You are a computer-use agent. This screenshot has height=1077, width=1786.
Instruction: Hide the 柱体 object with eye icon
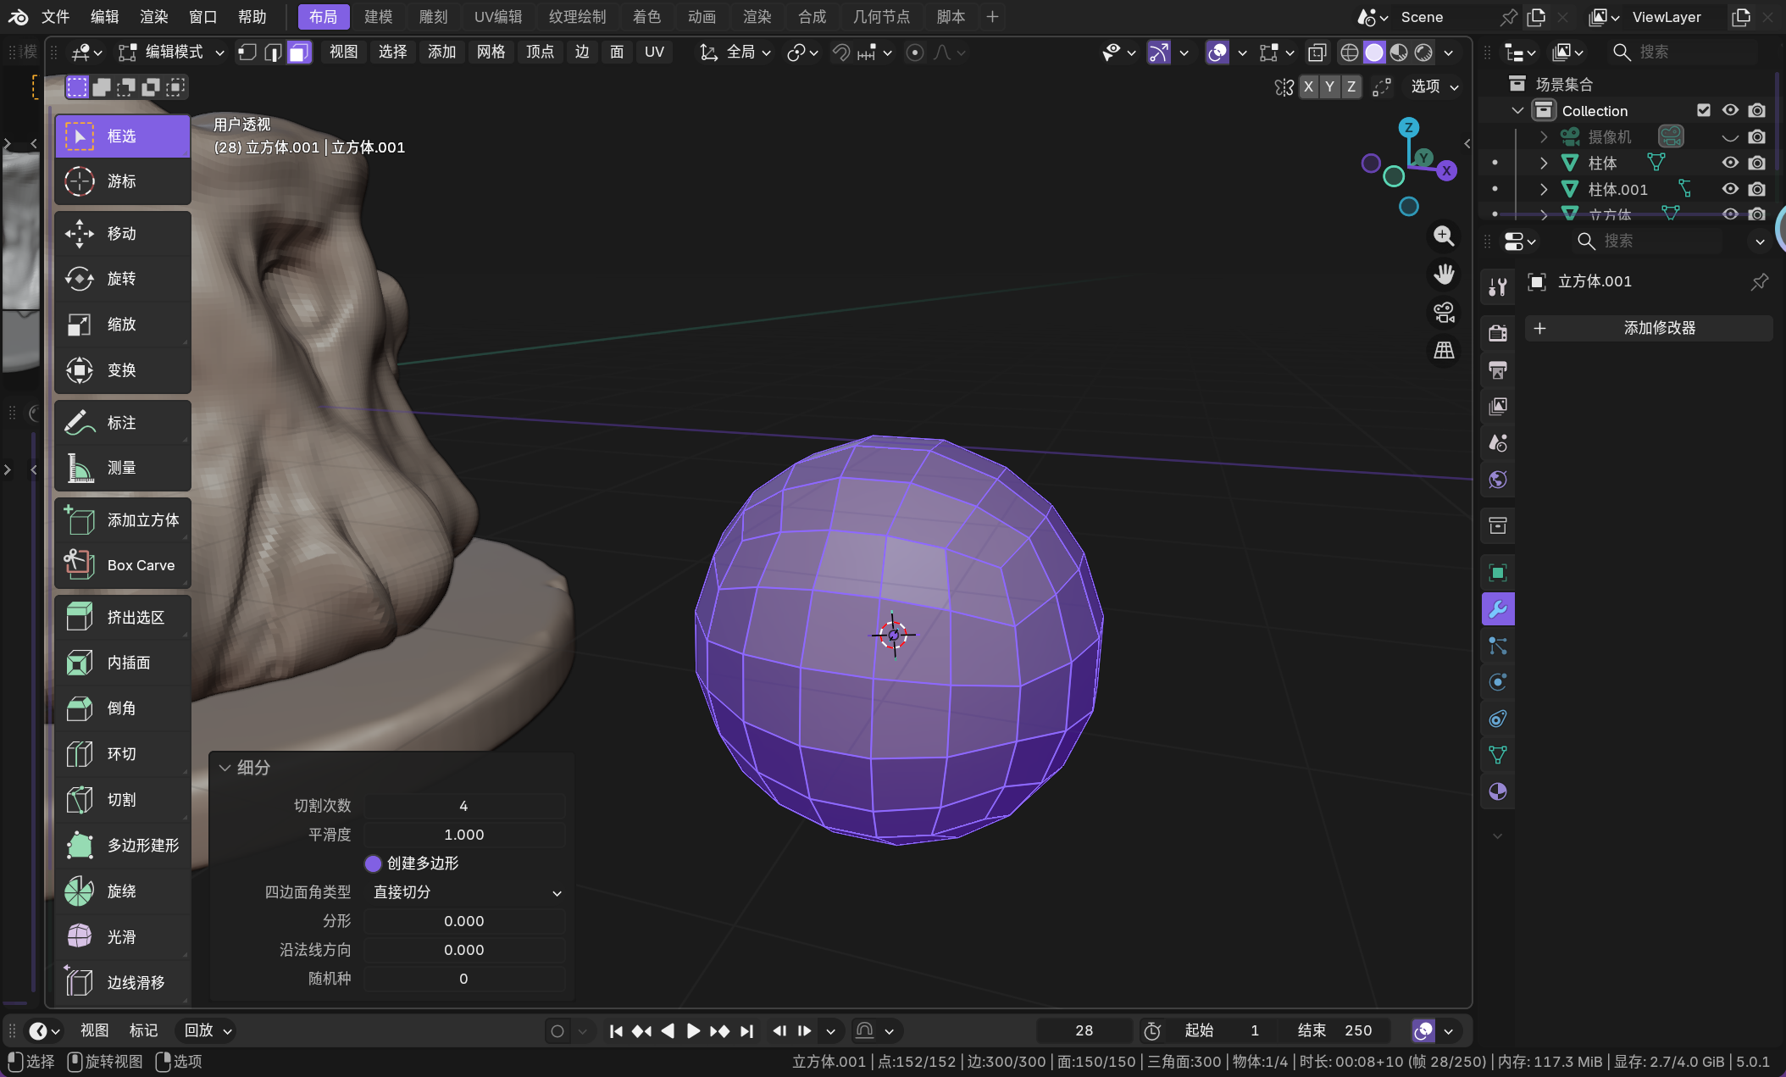(1730, 163)
